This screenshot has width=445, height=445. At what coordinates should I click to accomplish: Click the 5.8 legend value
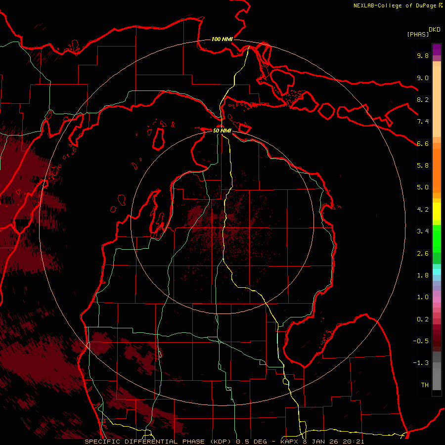(423, 166)
